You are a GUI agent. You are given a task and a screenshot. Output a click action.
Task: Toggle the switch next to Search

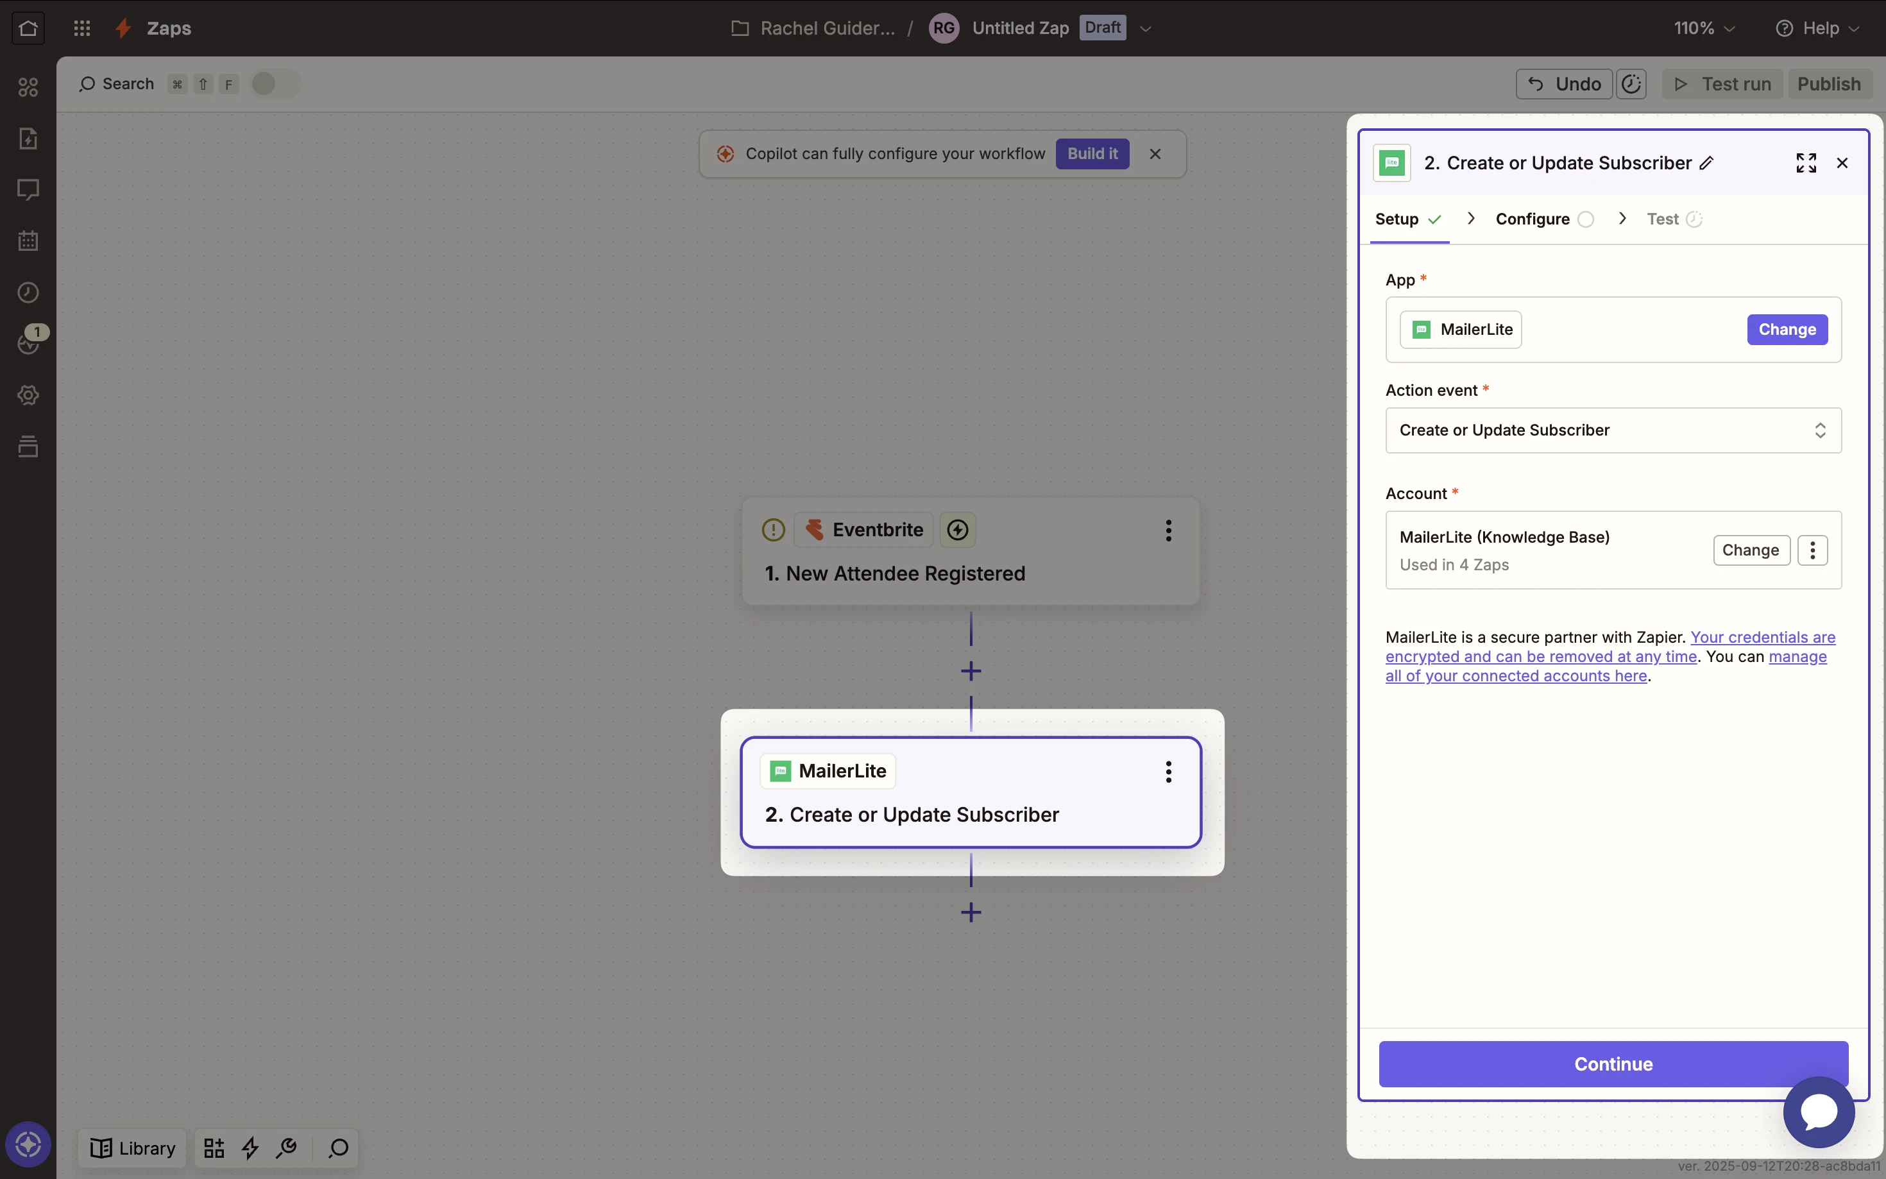tap(275, 83)
